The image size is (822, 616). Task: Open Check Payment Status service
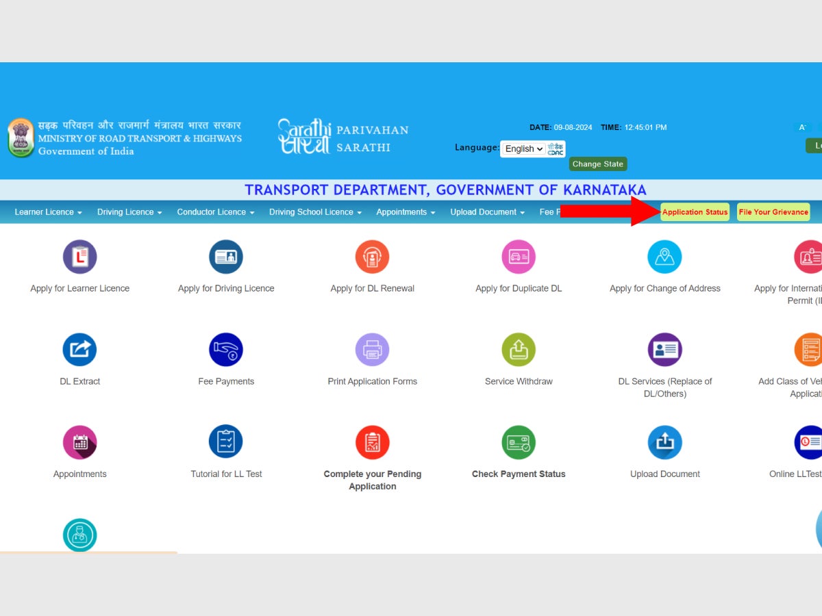point(519,441)
